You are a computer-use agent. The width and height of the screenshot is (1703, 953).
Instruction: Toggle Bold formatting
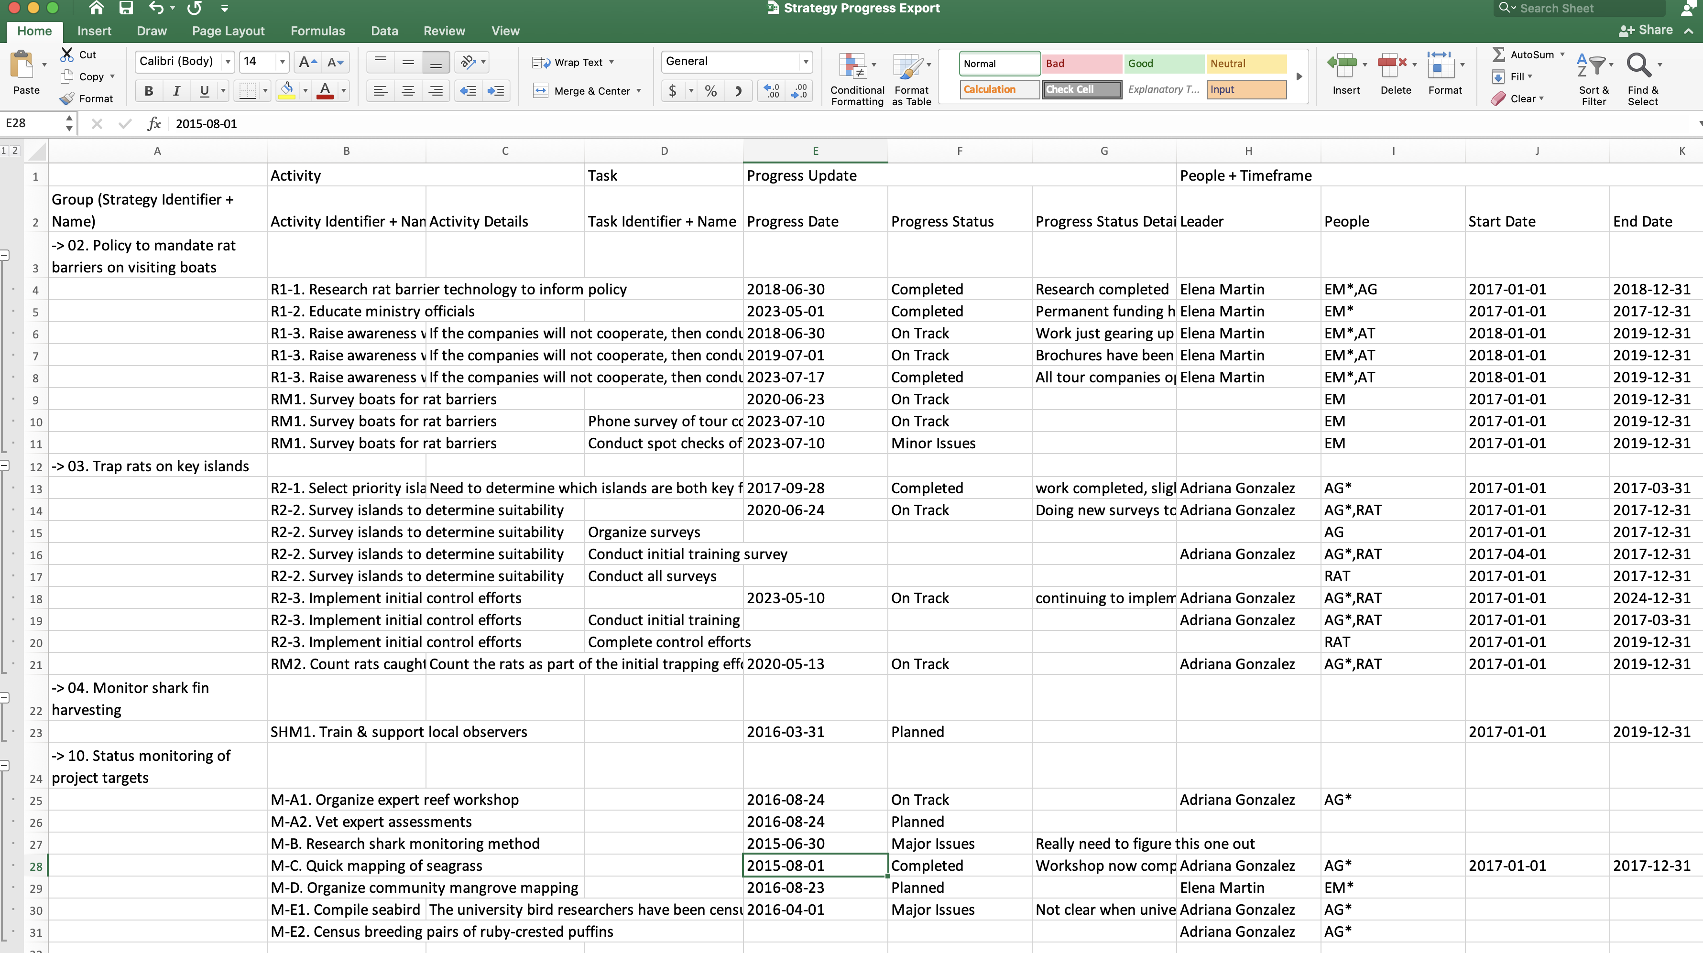click(x=149, y=90)
